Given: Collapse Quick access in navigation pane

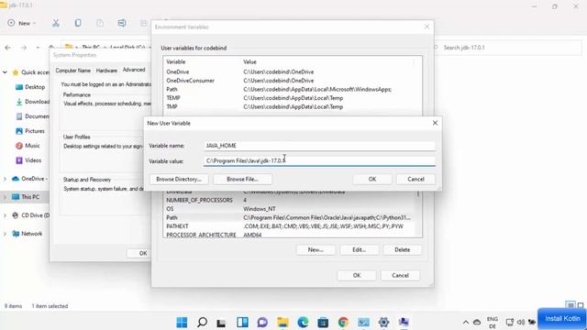Looking at the screenshot, I should pyautogui.click(x=5, y=72).
